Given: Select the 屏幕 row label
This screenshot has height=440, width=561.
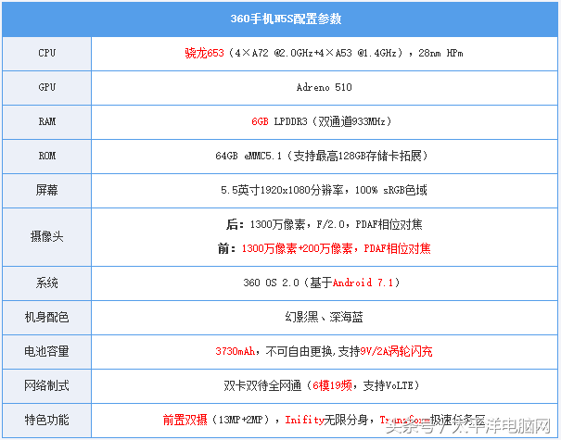Looking at the screenshot, I should (x=47, y=190).
